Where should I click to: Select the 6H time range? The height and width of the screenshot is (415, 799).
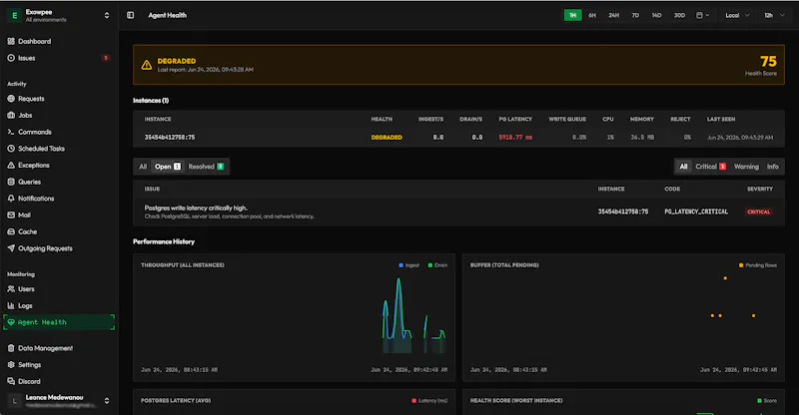pos(592,15)
